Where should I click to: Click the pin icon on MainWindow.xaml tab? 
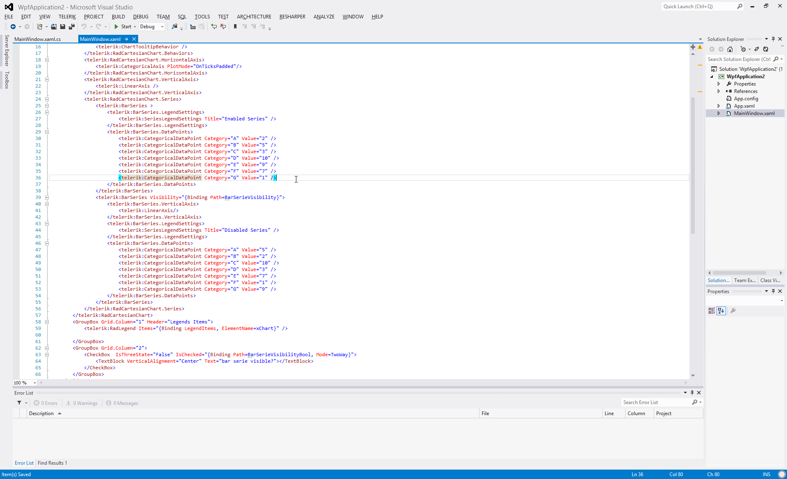click(127, 39)
